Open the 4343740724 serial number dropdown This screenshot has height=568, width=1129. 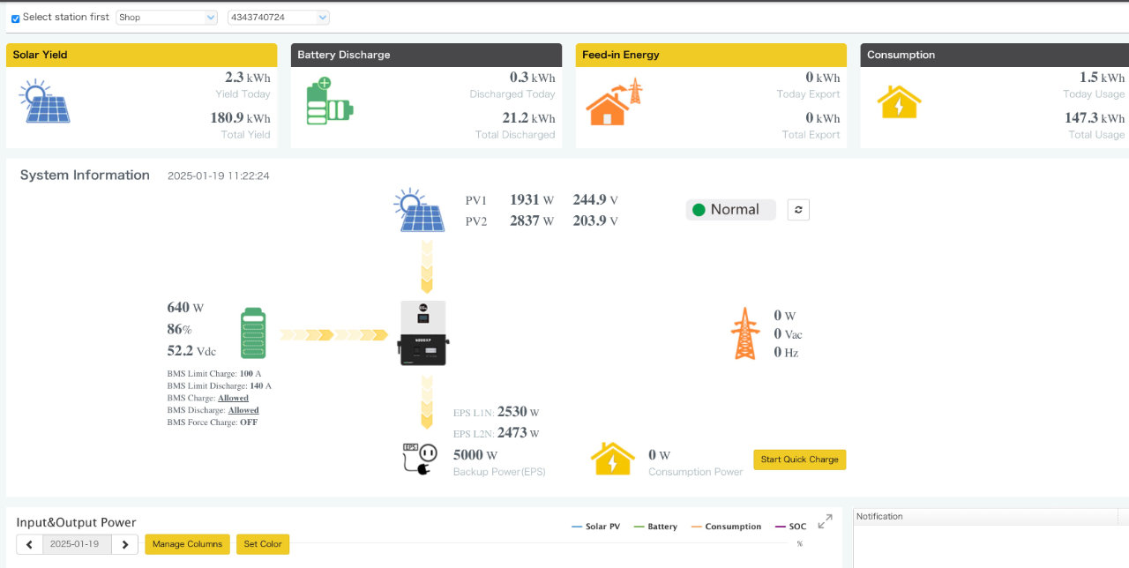(x=278, y=18)
